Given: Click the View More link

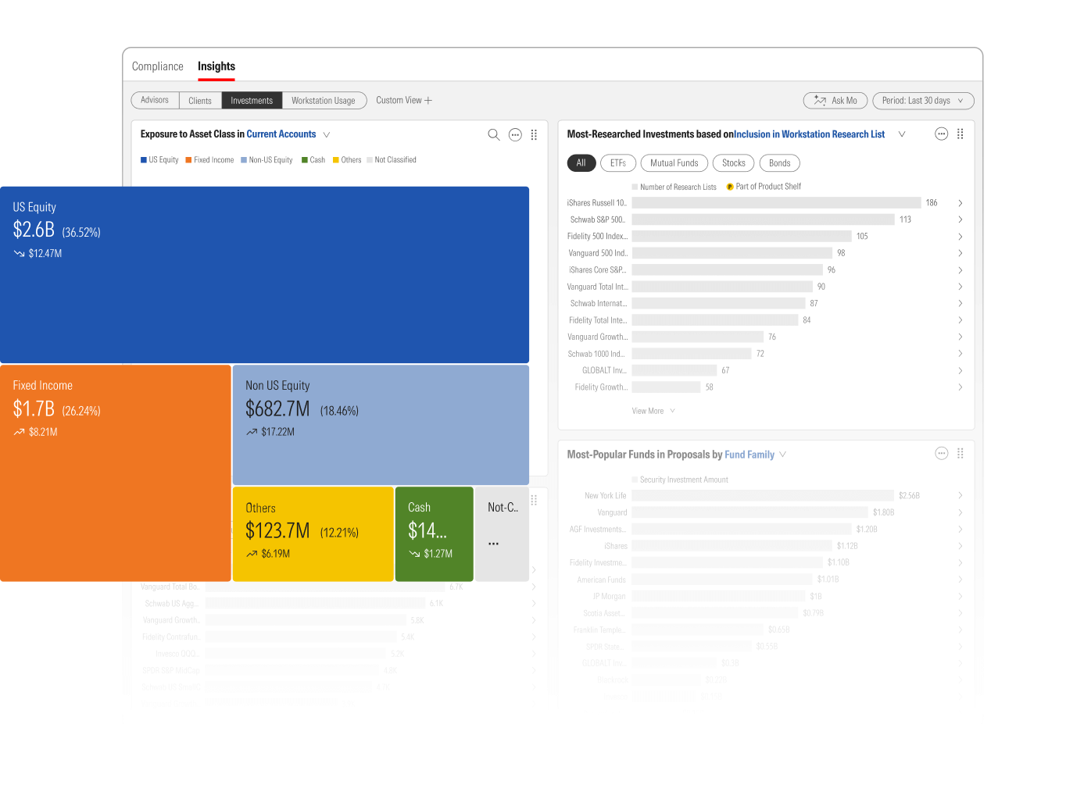Looking at the screenshot, I should (648, 411).
